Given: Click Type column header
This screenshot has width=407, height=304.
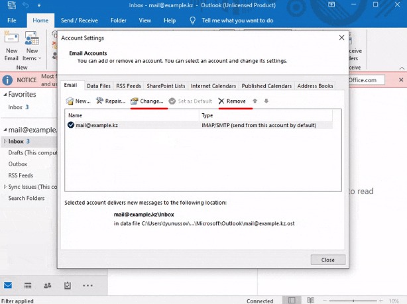Looking at the screenshot, I should pyautogui.click(x=266, y=115).
